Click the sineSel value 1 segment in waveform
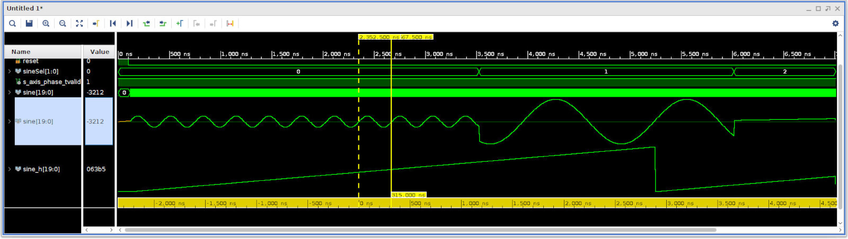 click(606, 71)
